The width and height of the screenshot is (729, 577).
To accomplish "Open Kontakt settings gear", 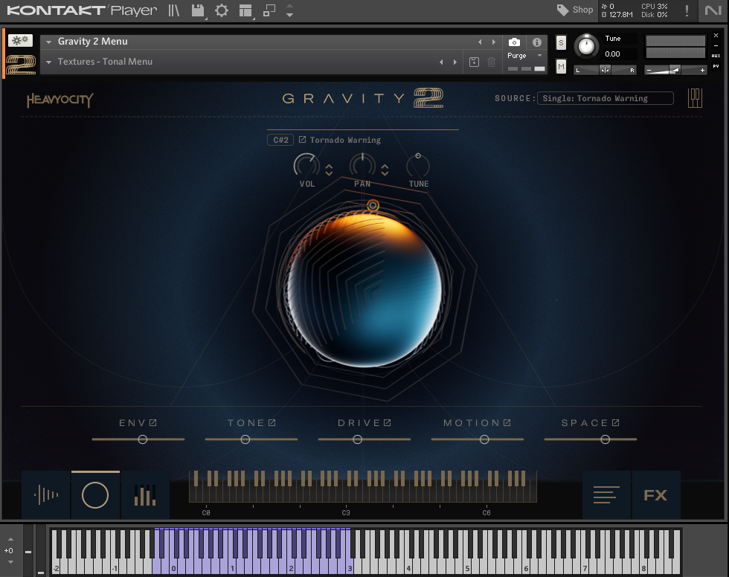I will tap(222, 10).
